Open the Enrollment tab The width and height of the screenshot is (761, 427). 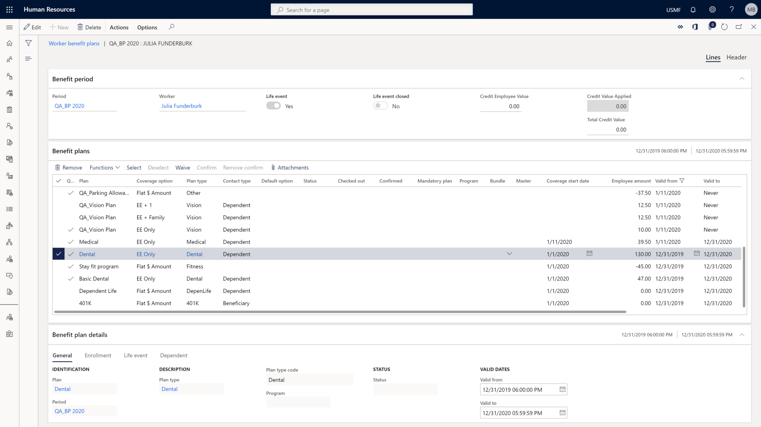pos(98,355)
